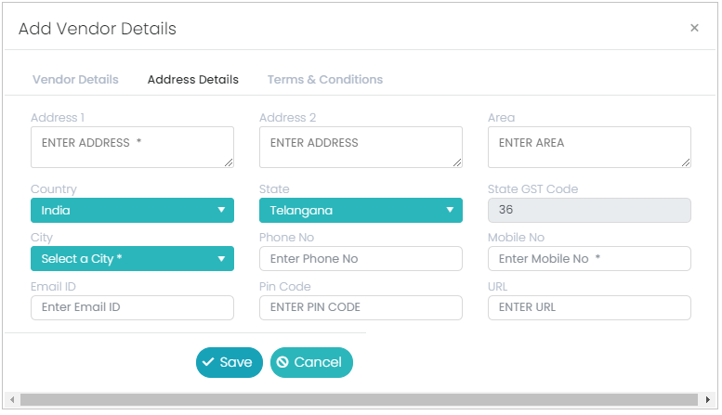Image resolution: width=722 pixels, height=415 pixels.
Task: Focus the Enter Mobile No field
Action: (589, 259)
